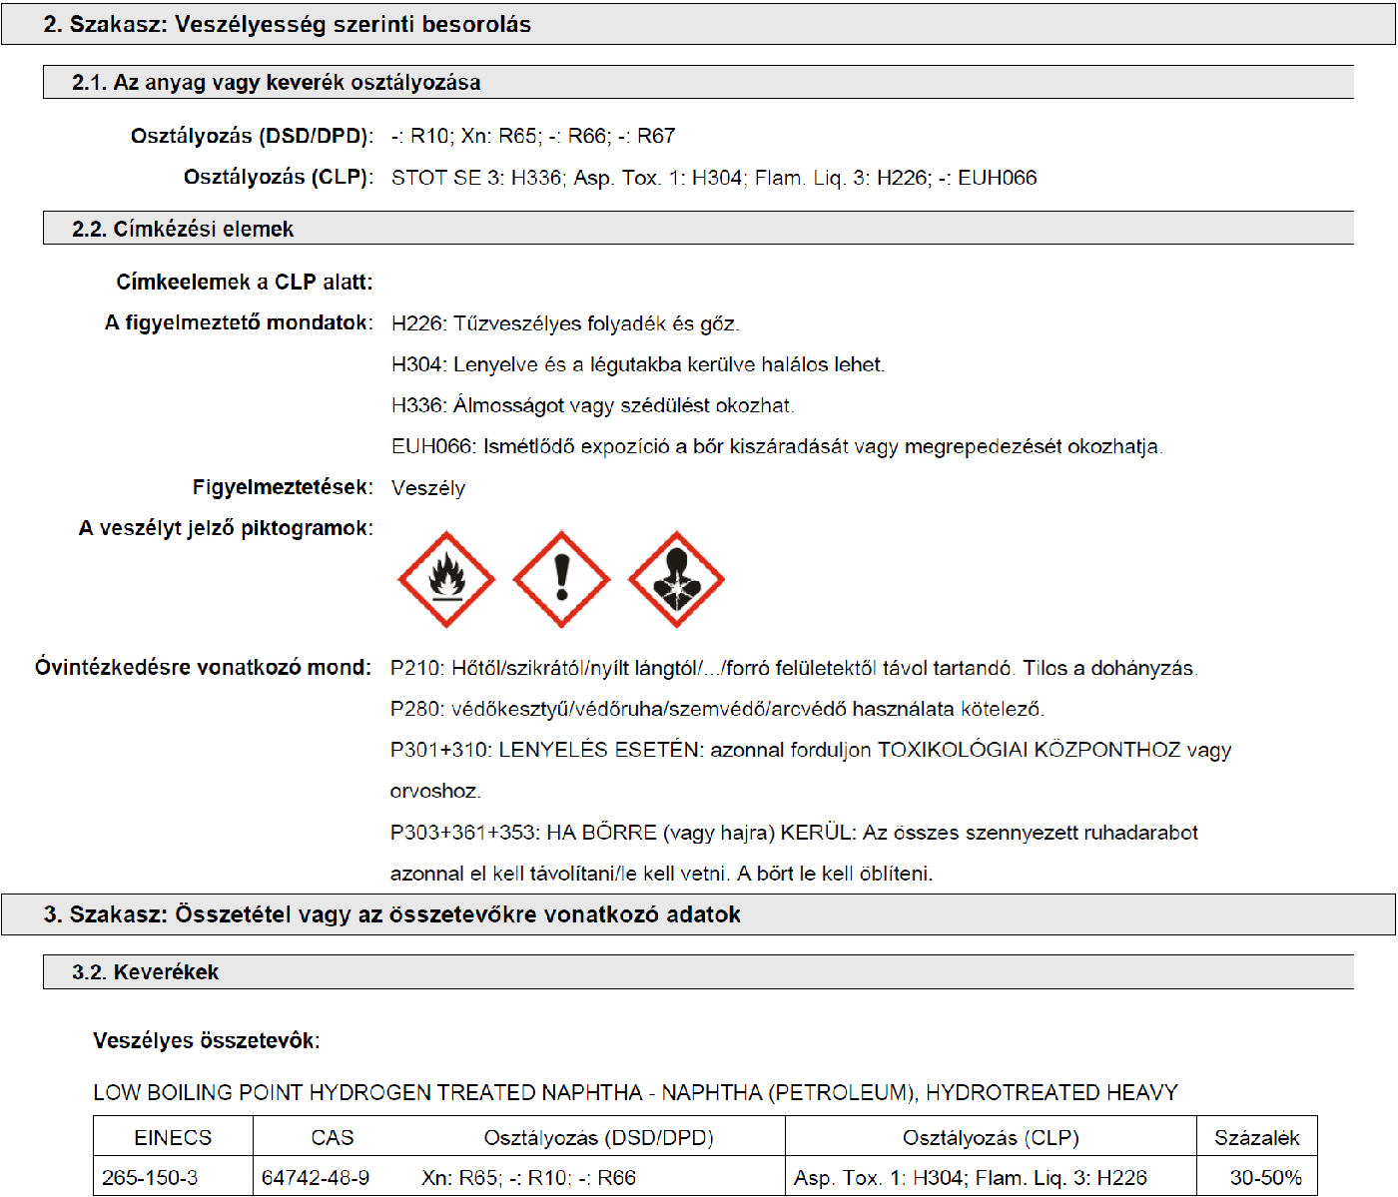The image size is (1398, 1197).
Task: Click the flame hazard pictogram
Action: (446, 579)
